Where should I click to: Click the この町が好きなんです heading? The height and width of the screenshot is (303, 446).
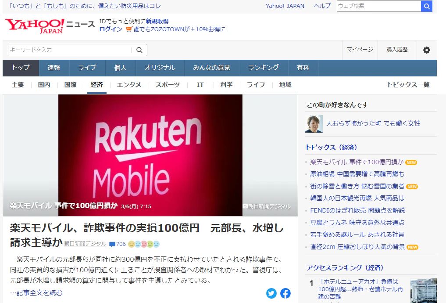click(337, 105)
